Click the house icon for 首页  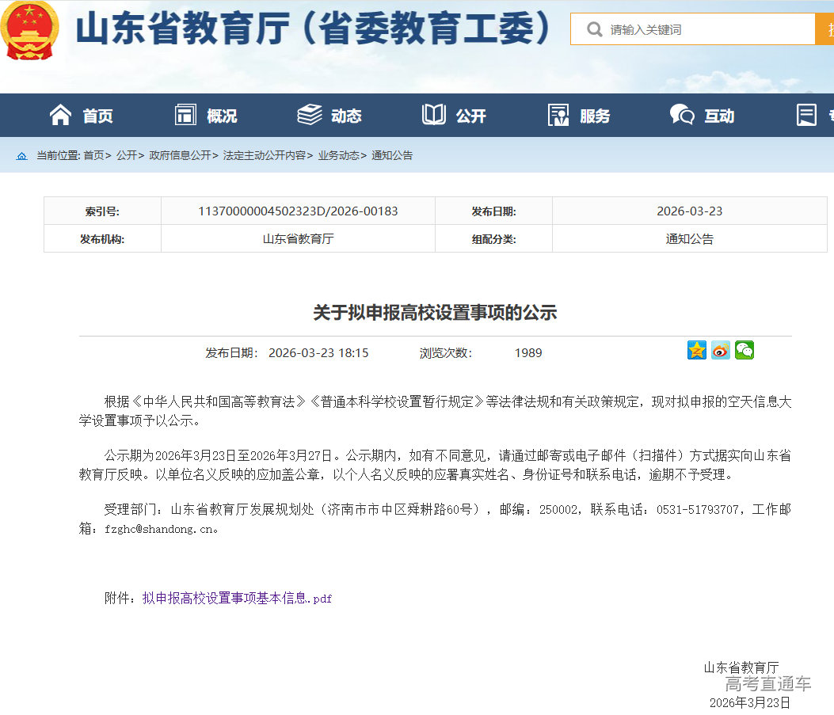tap(60, 116)
